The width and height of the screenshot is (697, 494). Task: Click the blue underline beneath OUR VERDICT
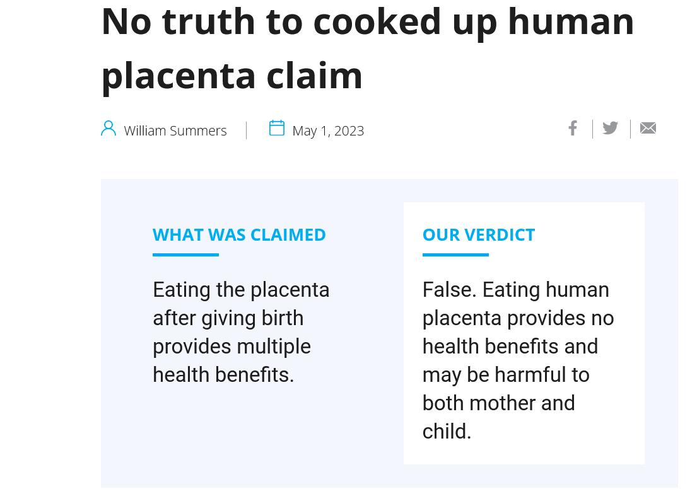click(455, 255)
